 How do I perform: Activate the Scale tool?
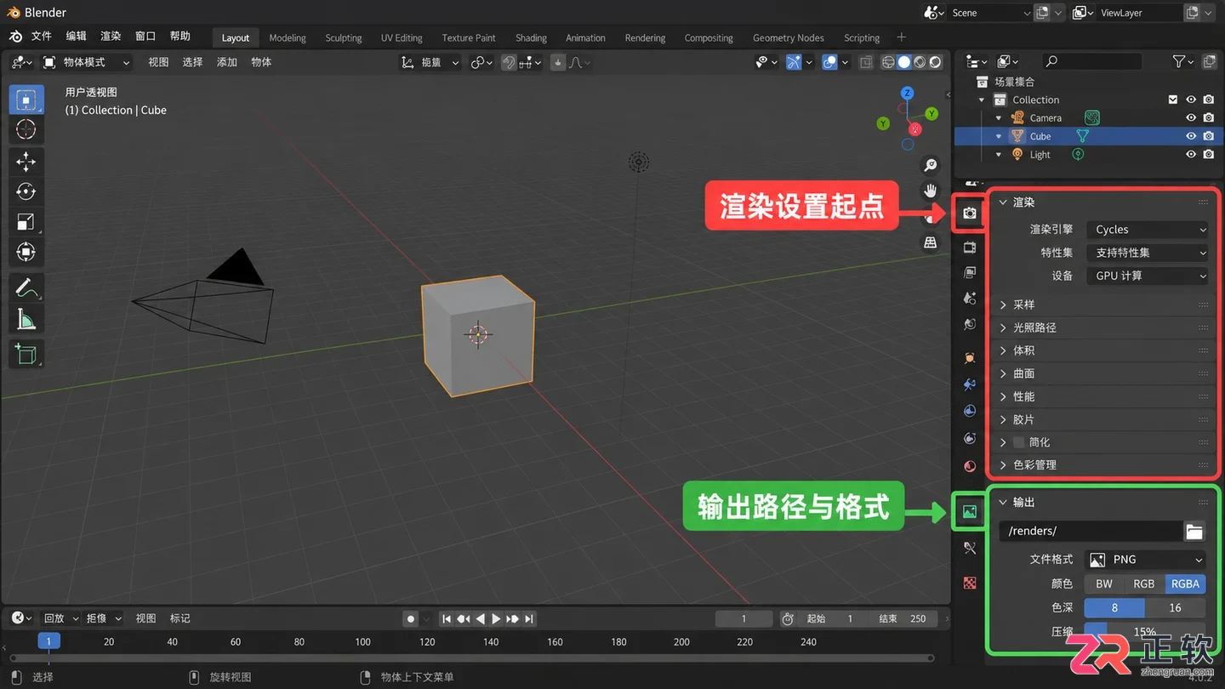pyautogui.click(x=26, y=222)
